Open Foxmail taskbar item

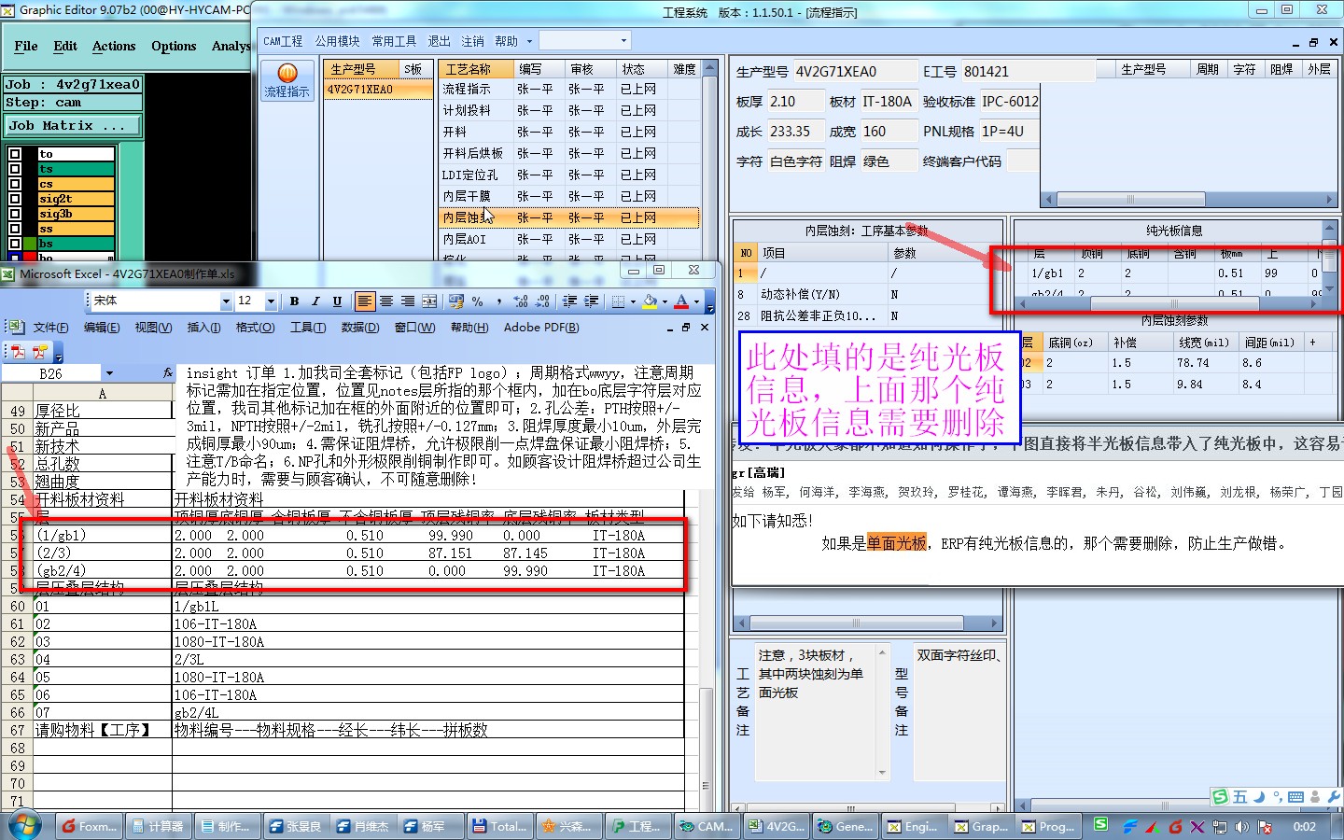[x=89, y=826]
